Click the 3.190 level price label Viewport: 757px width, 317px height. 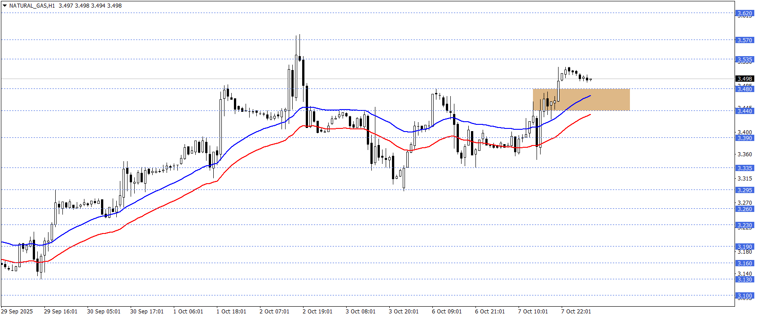[x=745, y=247]
